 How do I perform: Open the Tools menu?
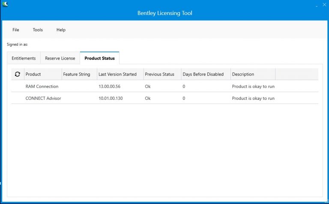point(38,30)
